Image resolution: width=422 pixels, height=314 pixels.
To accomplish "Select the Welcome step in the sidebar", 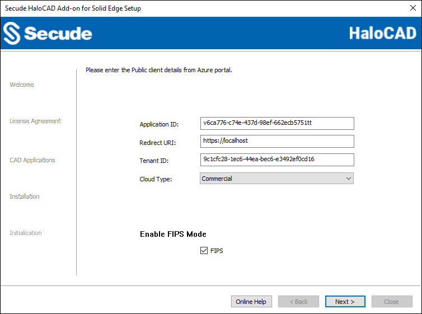I will tap(22, 85).
